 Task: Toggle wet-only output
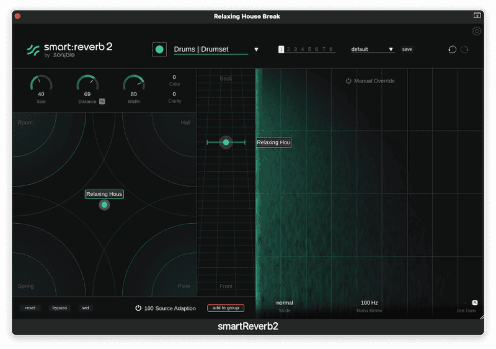click(86, 308)
